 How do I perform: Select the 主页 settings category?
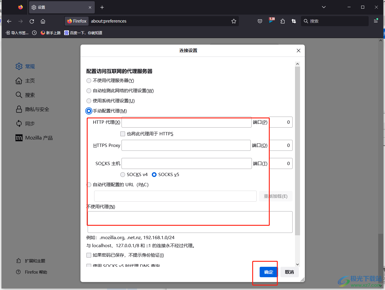pyautogui.click(x=25, y=81)
